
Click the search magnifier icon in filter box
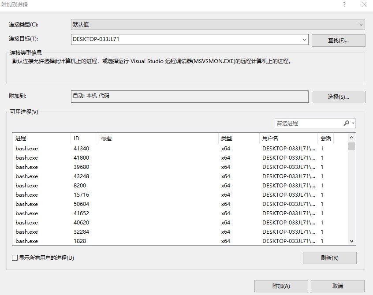(x=346, y=123)
